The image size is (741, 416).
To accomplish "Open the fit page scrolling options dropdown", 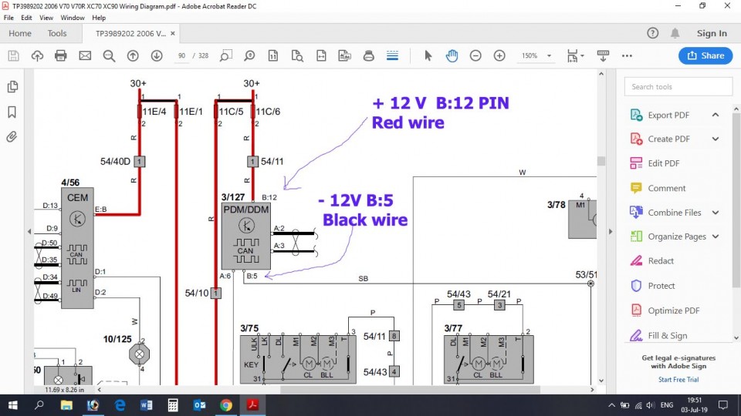I will (575, 55).
